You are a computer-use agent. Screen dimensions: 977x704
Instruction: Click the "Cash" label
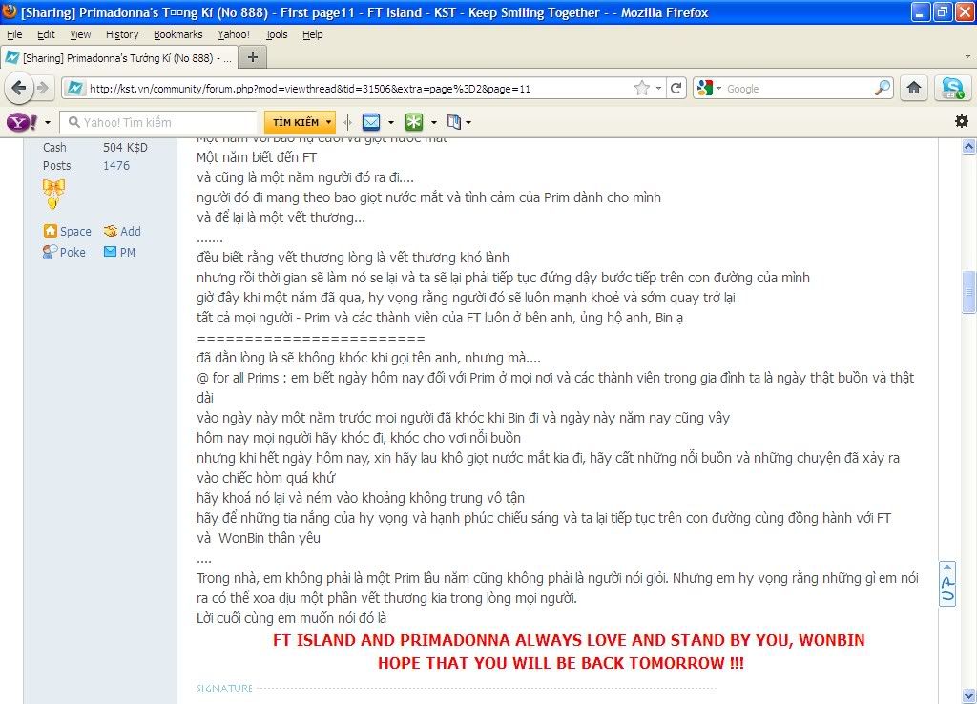pyautogui.click(x=54, y=148)
